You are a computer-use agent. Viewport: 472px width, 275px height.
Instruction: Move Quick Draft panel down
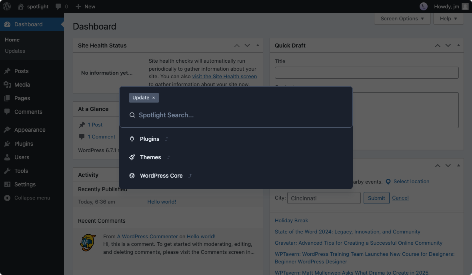pos(448,46)
